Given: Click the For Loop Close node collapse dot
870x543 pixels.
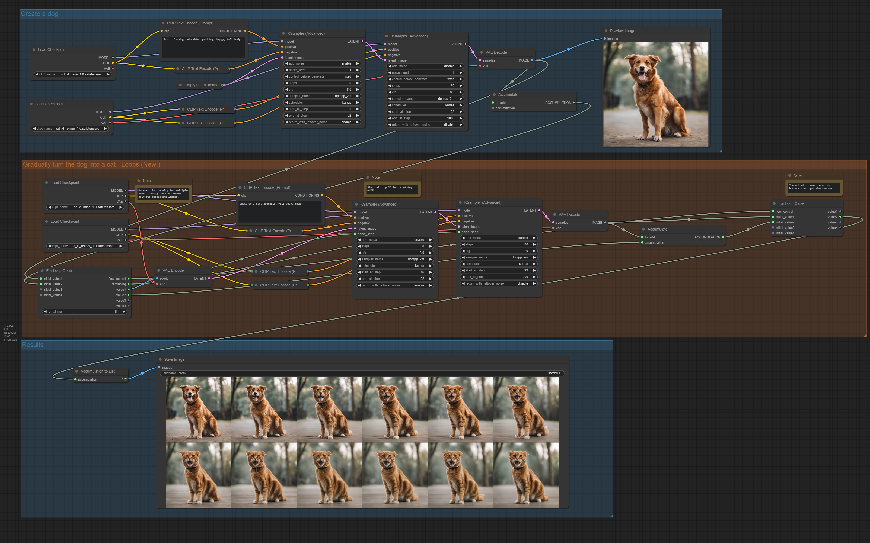Looking at the screenshot, I should tap(774, 204).
